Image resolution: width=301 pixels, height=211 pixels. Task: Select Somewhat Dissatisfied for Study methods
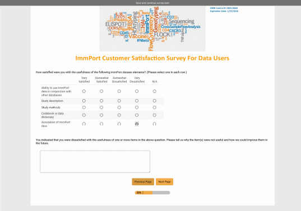point(119,107)
